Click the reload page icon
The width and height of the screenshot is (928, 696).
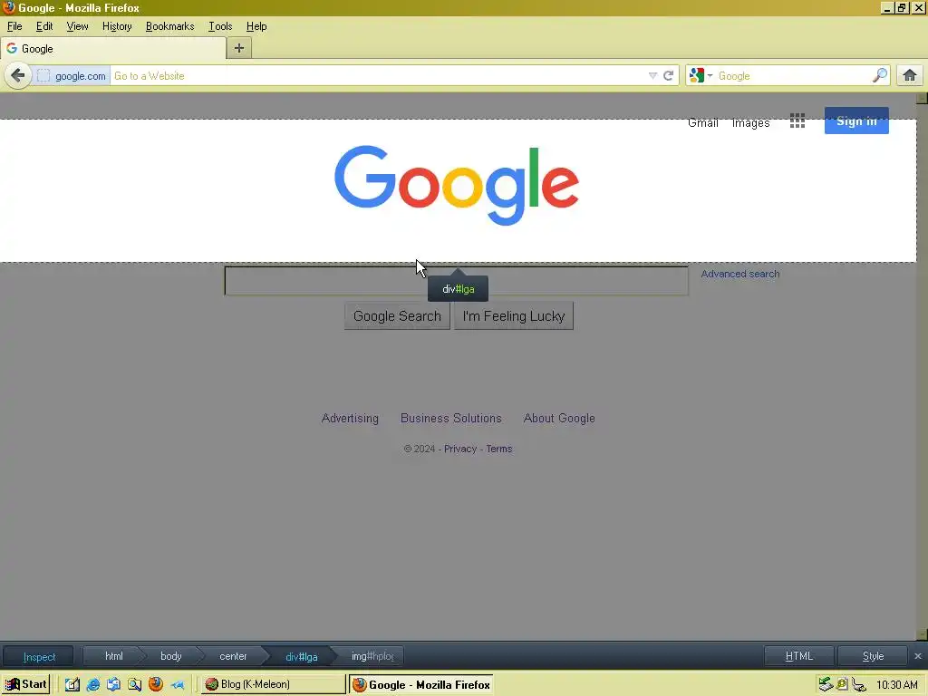668,76
